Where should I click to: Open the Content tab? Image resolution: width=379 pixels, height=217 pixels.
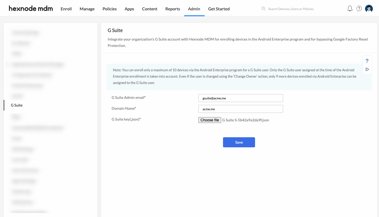click(x=150, y=9)
